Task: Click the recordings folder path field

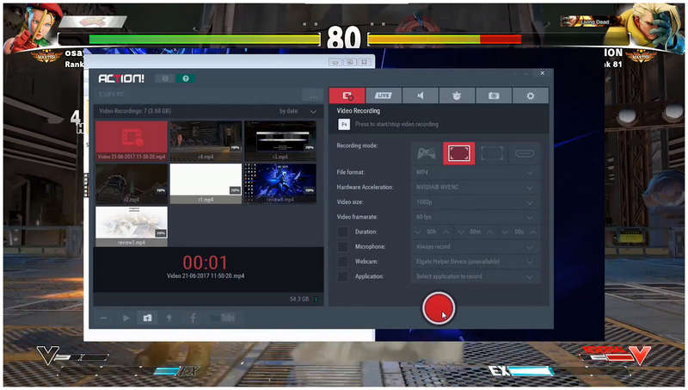Action: click(198, 95)
